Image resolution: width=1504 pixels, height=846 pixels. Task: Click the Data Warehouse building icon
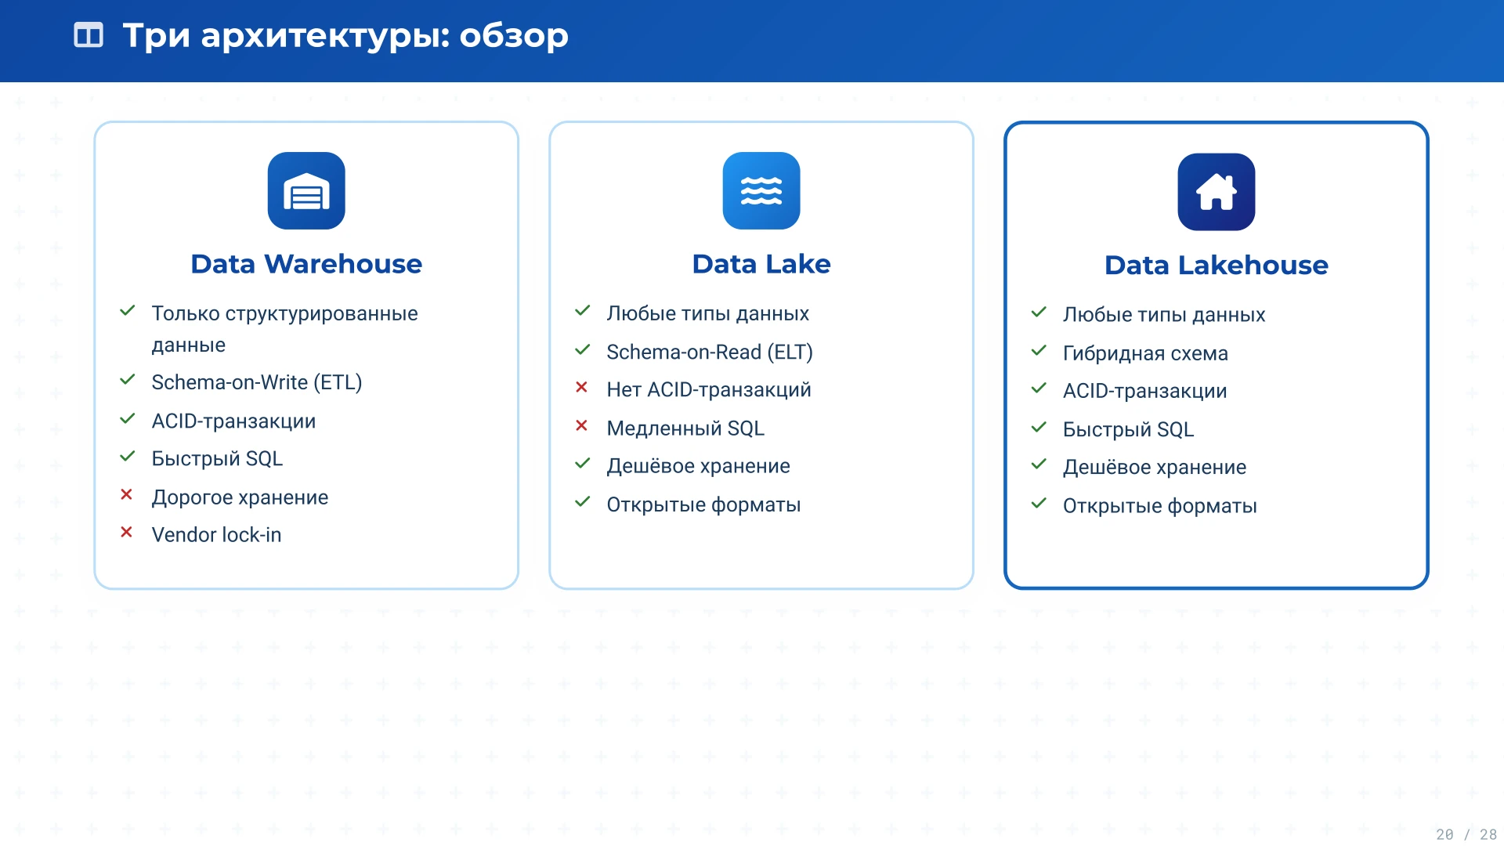(306, 191)
